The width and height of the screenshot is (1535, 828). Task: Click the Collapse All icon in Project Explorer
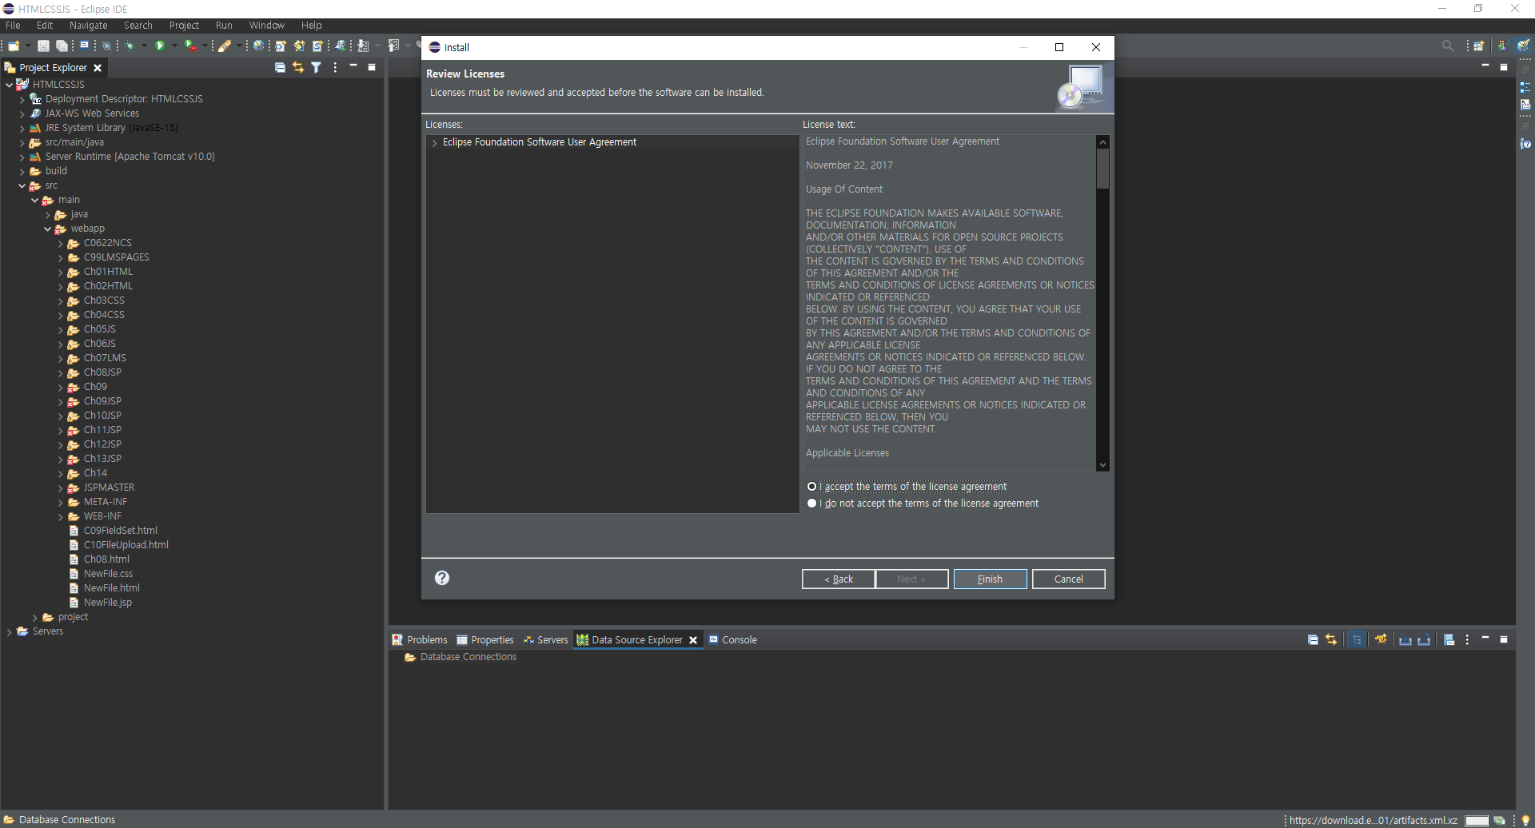pyautogui.click(x=280, y=68)
